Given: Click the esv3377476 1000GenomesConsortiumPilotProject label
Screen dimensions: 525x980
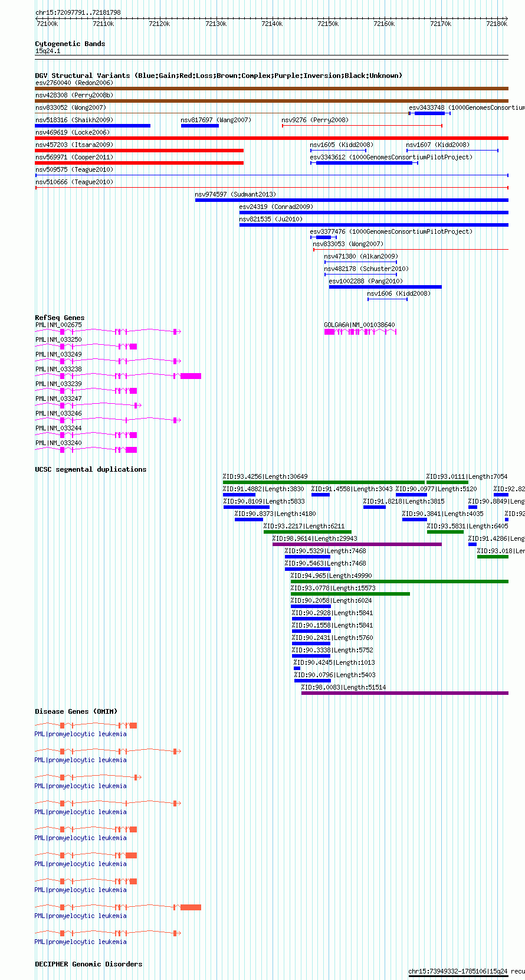Looking at the screenshot, I should pyautogui.click(x=391, y=231).
